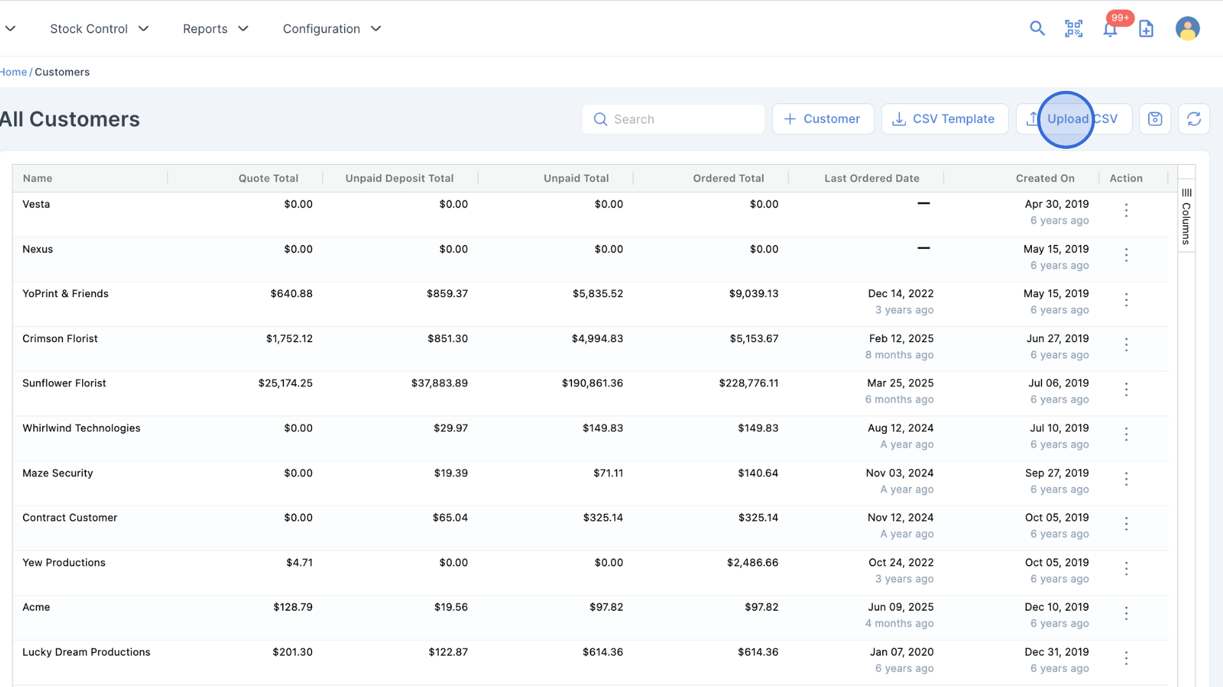This screenshot has width=1223, height=687.
Task: Go to Home breadcrumb link
Action: 13,72
